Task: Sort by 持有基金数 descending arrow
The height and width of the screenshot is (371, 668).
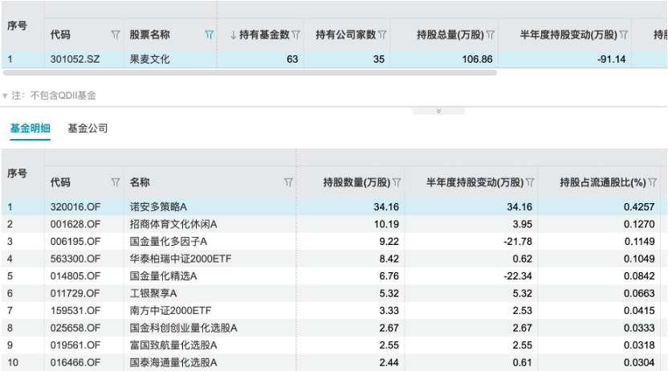Action: pyautogui.click(x=233, y=35)
